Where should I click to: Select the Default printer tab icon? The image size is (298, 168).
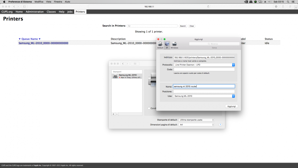pos(160,45)
